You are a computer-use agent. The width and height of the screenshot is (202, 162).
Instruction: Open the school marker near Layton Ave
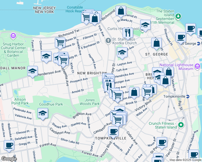pyautogui.click(x=122, y=52)
